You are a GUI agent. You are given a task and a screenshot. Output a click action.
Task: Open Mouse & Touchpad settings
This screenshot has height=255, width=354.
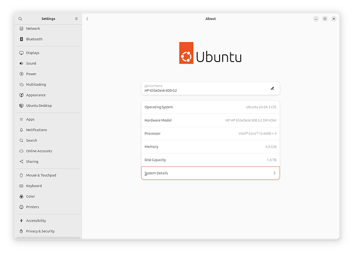click(x=48, y=175)
